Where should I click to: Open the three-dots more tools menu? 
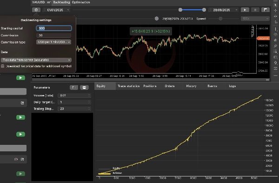[x=275, y=75]
